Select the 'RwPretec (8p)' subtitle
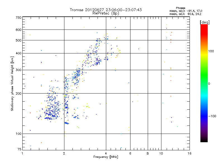223x167 pixels. [106, 13]
